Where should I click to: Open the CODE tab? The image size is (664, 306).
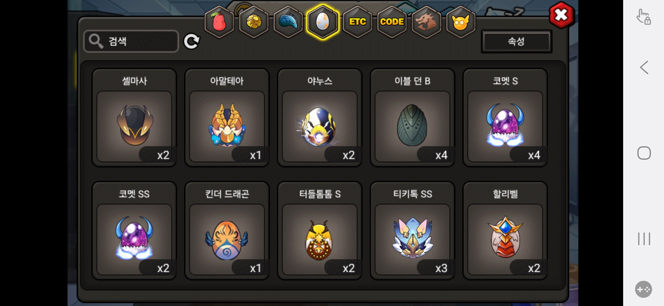coord(392,22)
